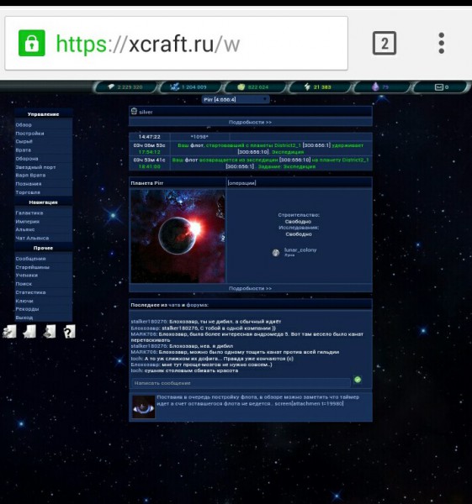Screen dimensions: 472x504
Task: Open the lunar_colony moon icon
Action: 276,253
